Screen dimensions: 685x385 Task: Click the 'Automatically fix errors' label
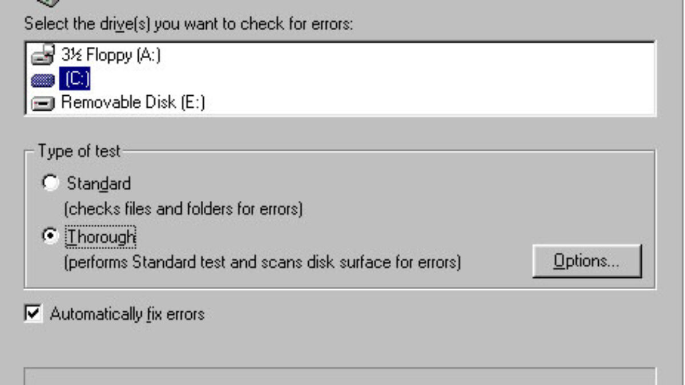(x=127, y=314)
